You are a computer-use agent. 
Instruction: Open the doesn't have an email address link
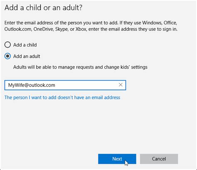click(62, 98)
